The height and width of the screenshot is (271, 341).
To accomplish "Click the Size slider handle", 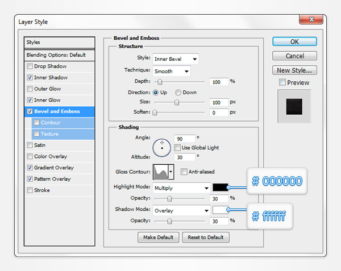I will coord(177,103).
